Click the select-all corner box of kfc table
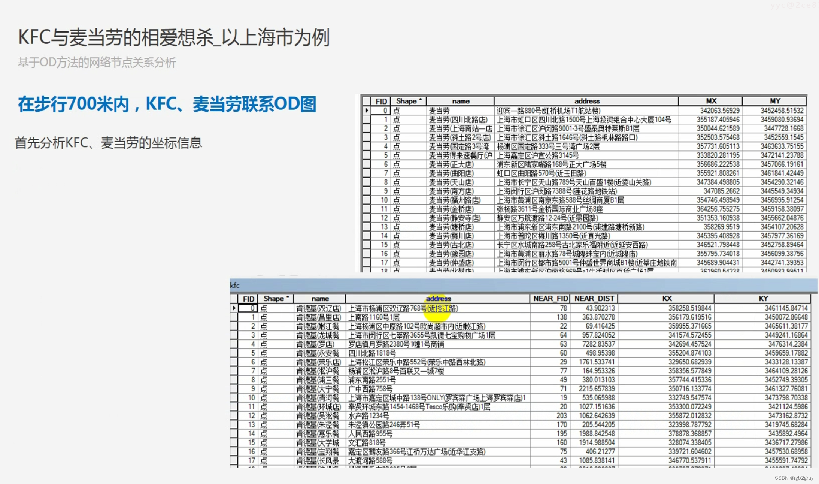Image resolution: width=819 pixels, height=484 pixels. coord(234,299)
